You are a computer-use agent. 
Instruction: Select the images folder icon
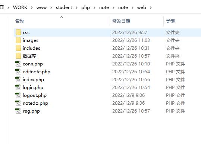(x=18, y=40)
